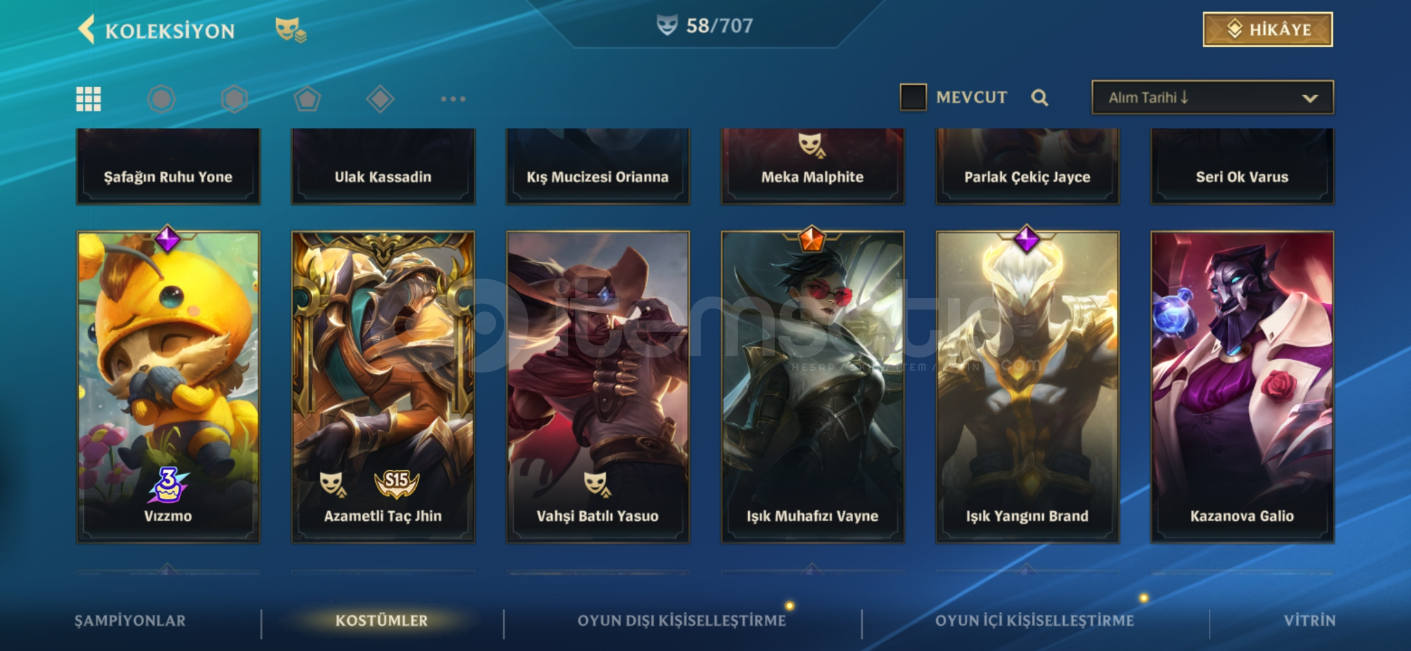Filter by diamond rarity gem icon
Screen dimensions: 1411x651
[380, 99]
